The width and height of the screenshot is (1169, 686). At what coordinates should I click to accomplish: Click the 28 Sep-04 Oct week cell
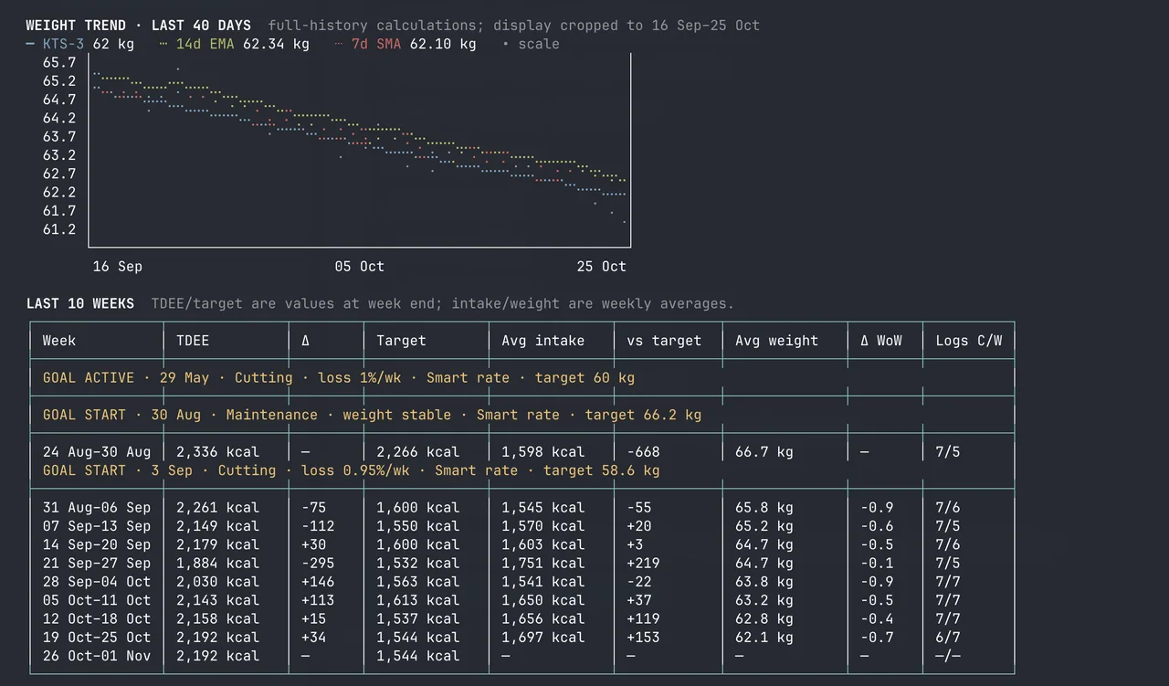pos(97,582)
